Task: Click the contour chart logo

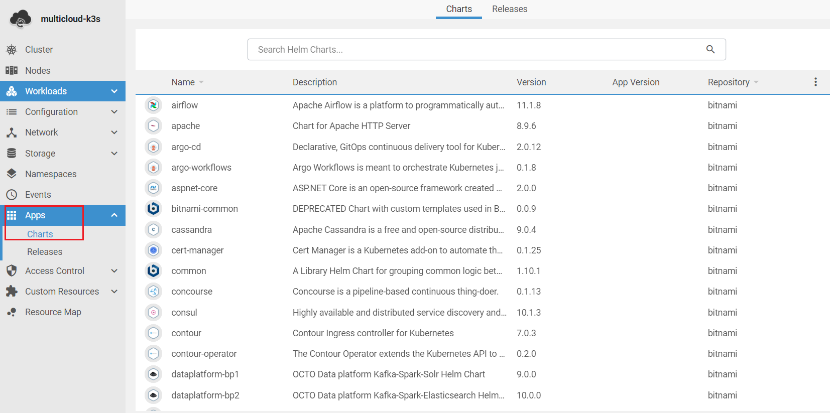Action: tap(154, 333)
